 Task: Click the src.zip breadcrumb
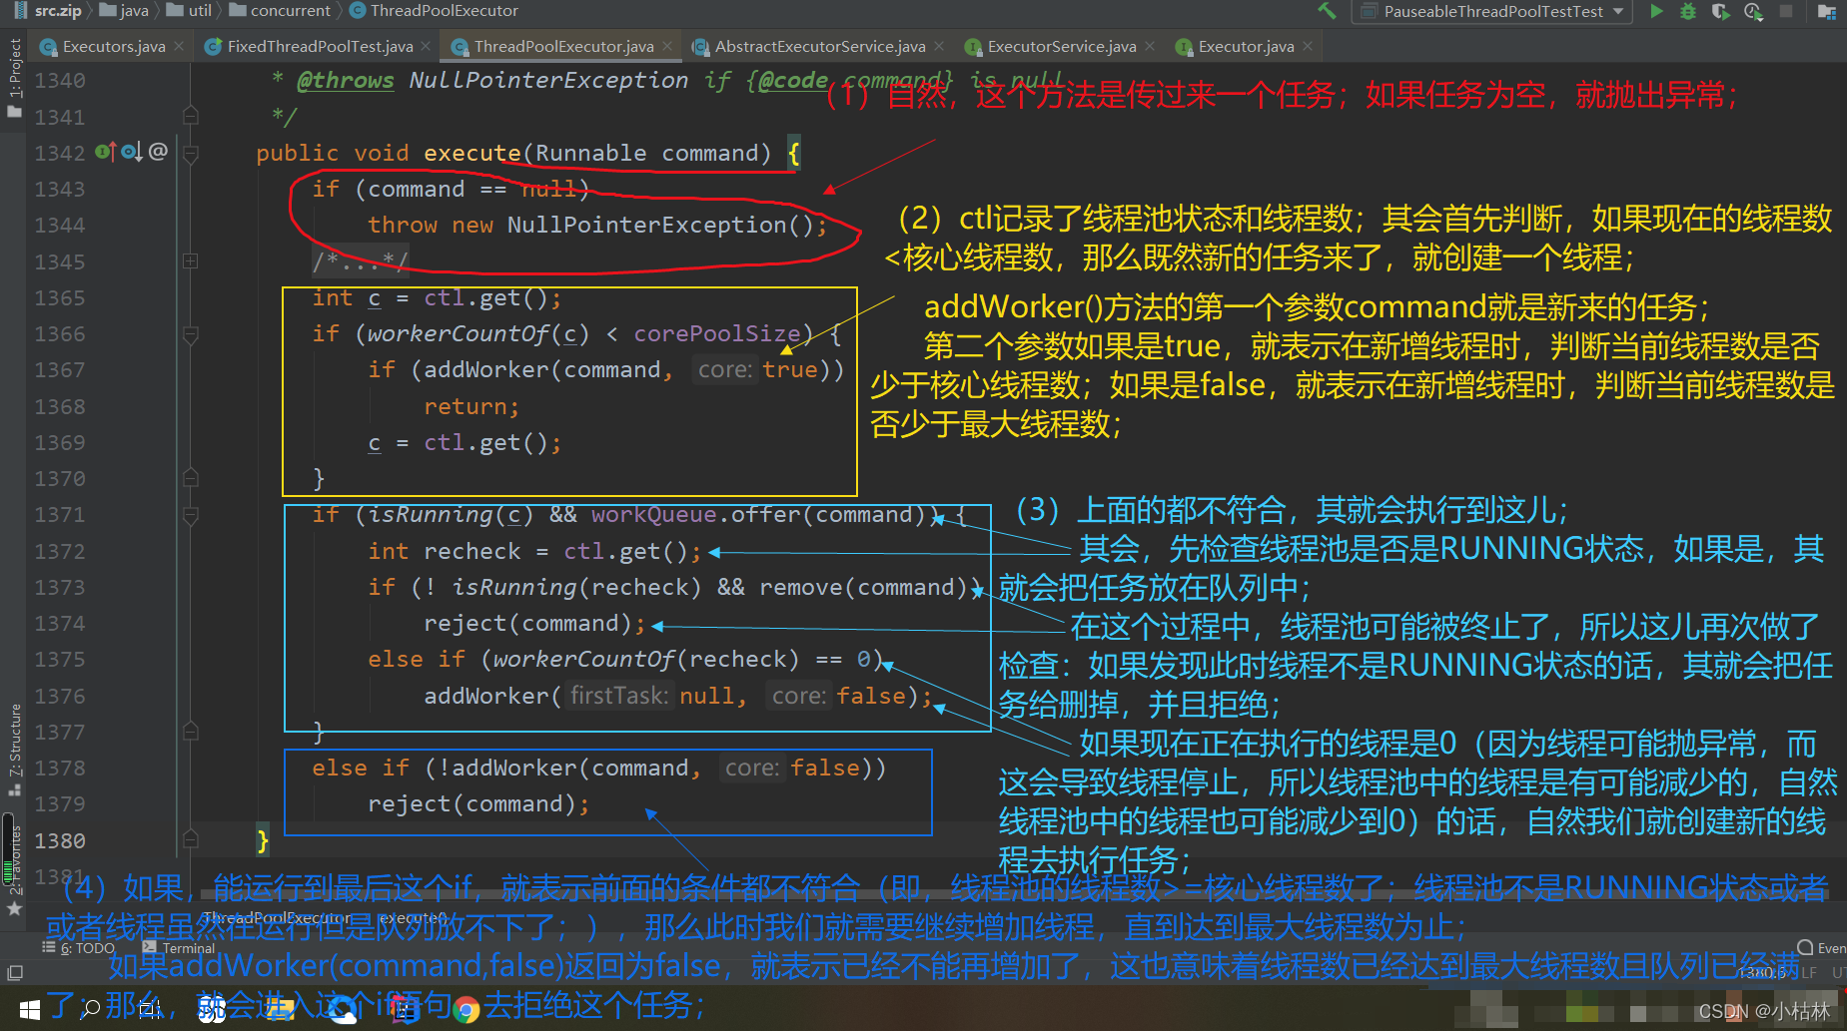pos(48,11)
